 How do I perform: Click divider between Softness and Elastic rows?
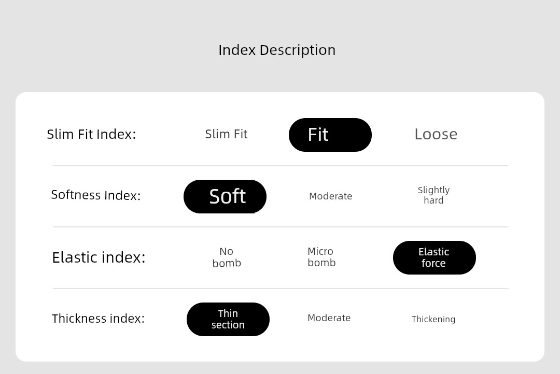pos(281,226)
